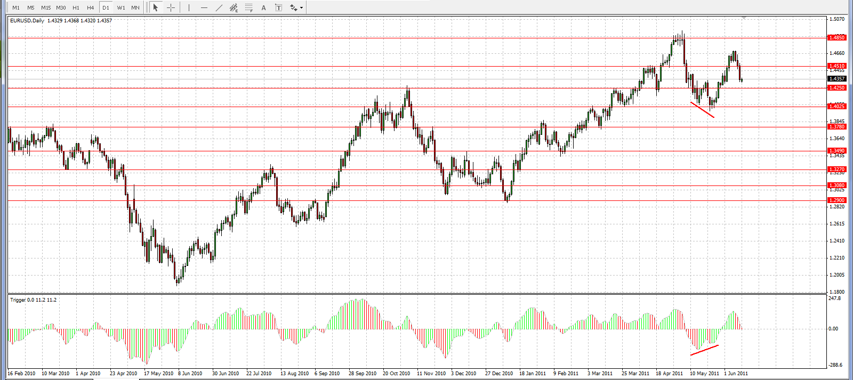The width and height of the screenshot is (853, 380).
Task: Pick the trendline drawing tool
Action: tap(219, 7)
